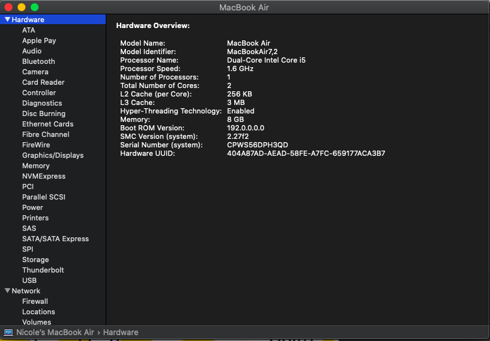490x341 pixels.
Task: Click the Model Identifier value MacBookAir7,2
Action: tap(253, 52)
